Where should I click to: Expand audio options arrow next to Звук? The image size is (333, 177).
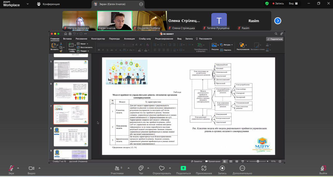click(x=18, y=168)
